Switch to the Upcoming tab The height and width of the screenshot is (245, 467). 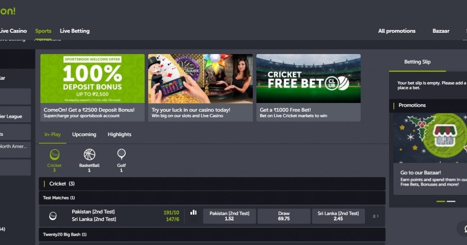click(x=84, y=135)
